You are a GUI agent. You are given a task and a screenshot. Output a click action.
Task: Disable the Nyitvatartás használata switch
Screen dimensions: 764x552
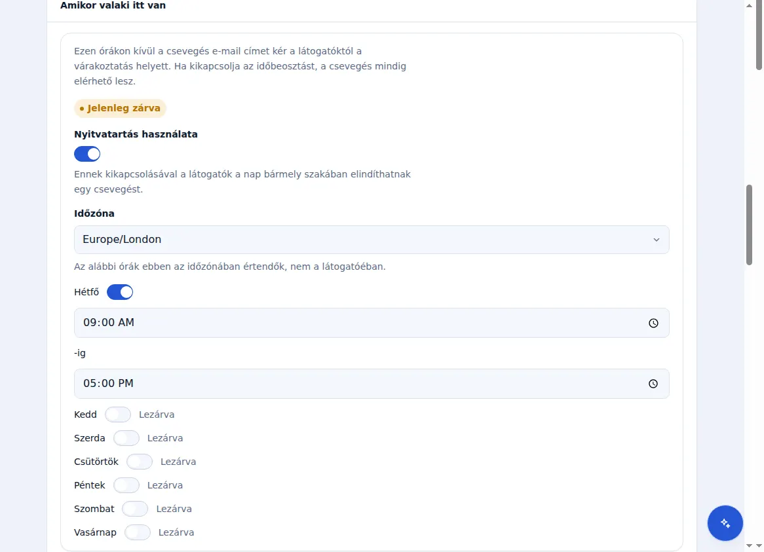tap(87, 155)
